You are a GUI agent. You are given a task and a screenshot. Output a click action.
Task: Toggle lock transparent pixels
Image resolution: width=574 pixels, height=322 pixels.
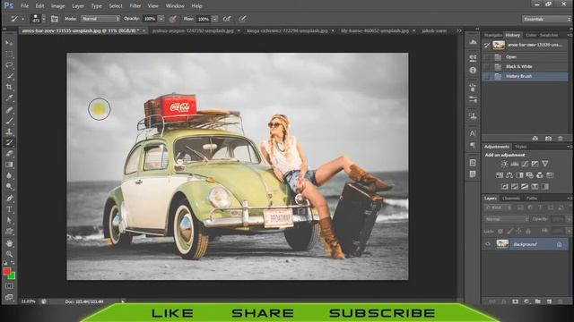pos(500,231)
